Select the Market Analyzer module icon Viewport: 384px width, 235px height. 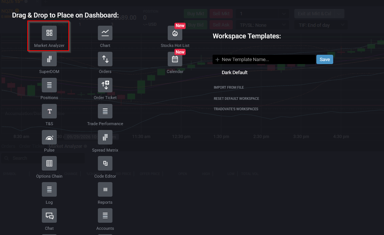(49, 33)
